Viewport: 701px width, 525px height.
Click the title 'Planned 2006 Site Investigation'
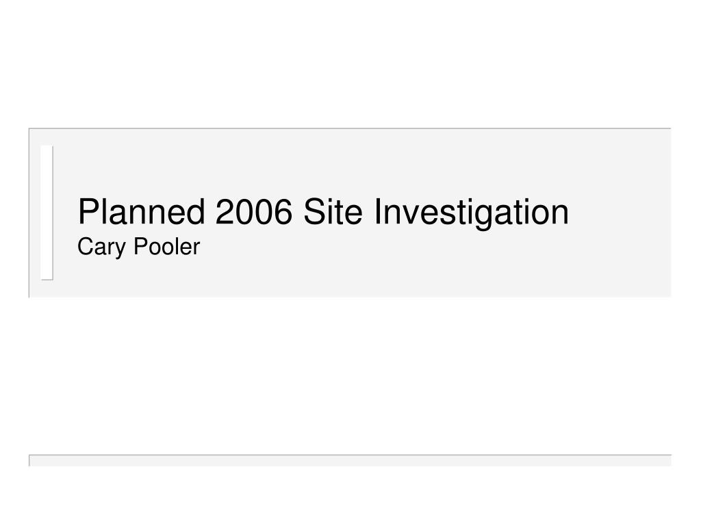click(323, 213)
